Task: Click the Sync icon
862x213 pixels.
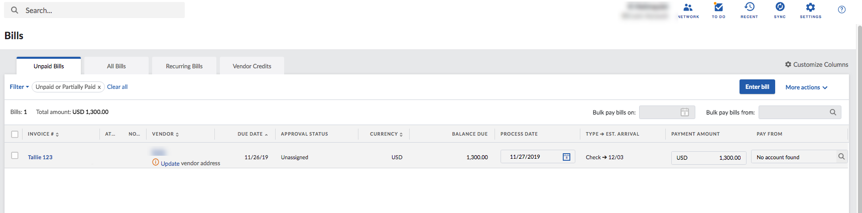Action: point(780,7)
